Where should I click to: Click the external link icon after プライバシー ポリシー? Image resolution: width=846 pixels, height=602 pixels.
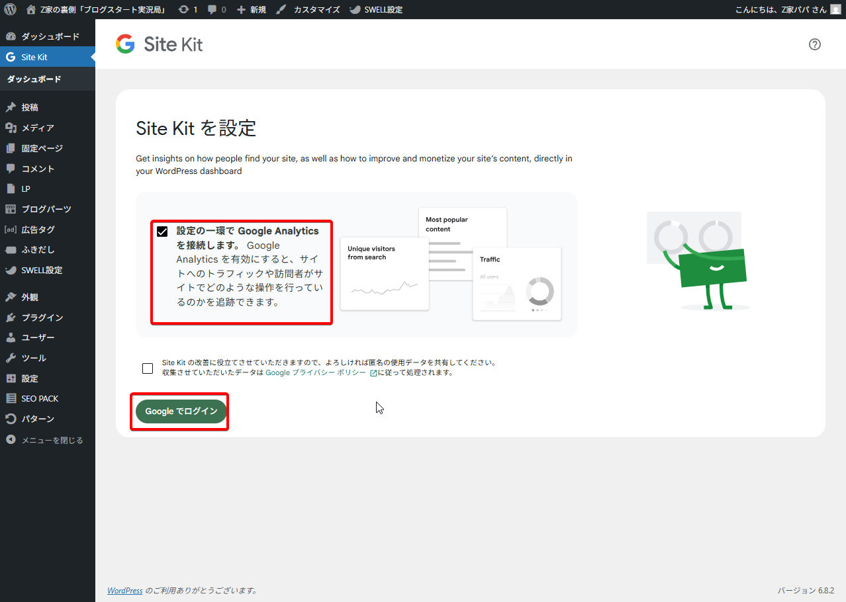point(373,373)
